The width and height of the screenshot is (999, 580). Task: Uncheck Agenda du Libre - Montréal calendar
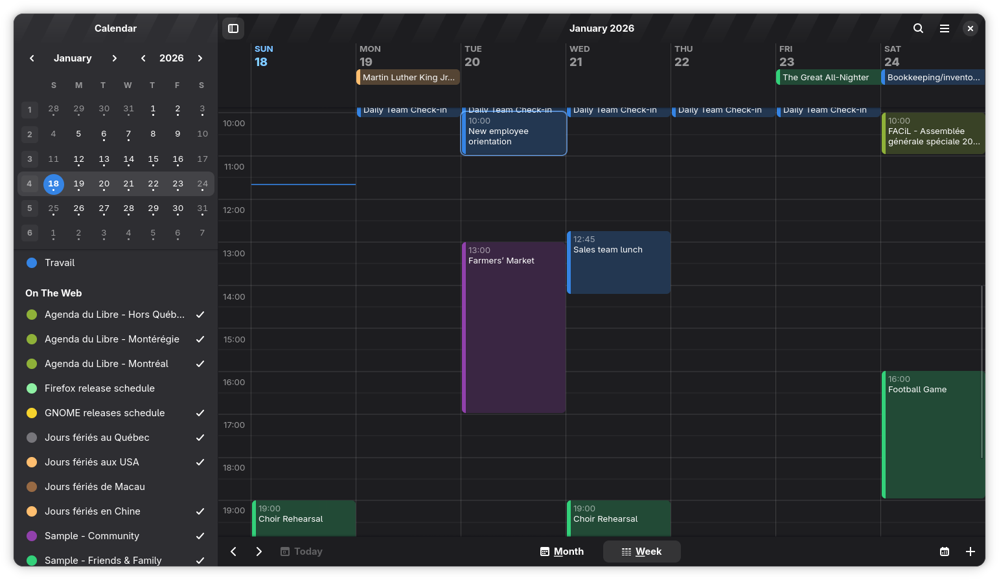click(x=200, y=364)
